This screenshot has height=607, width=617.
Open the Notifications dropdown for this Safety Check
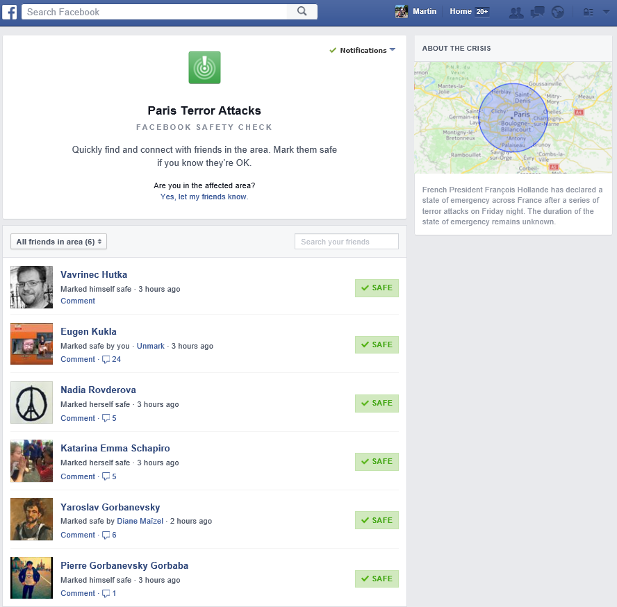click(363, 51)
